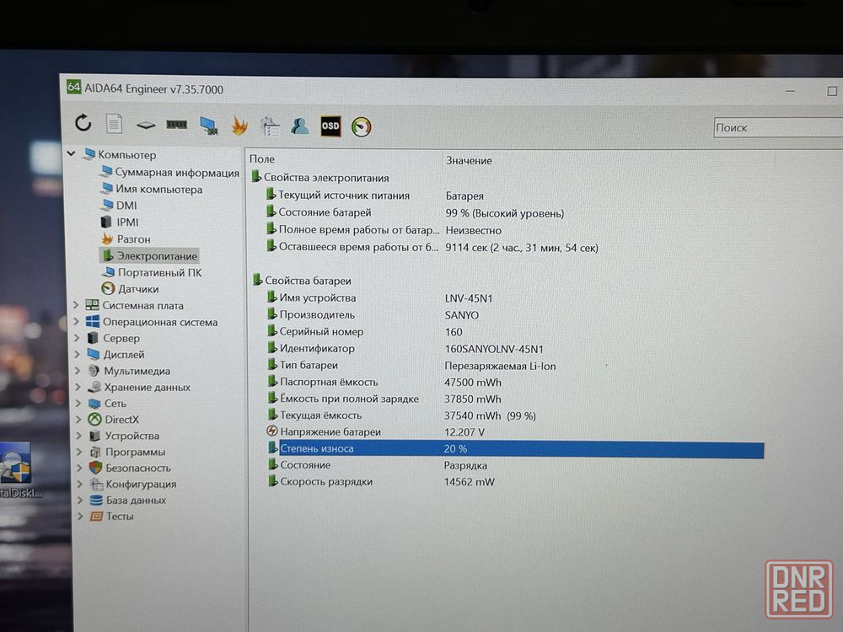843x632 pixels.
Task: Click the Поиск search field
Action: [778, 128]
